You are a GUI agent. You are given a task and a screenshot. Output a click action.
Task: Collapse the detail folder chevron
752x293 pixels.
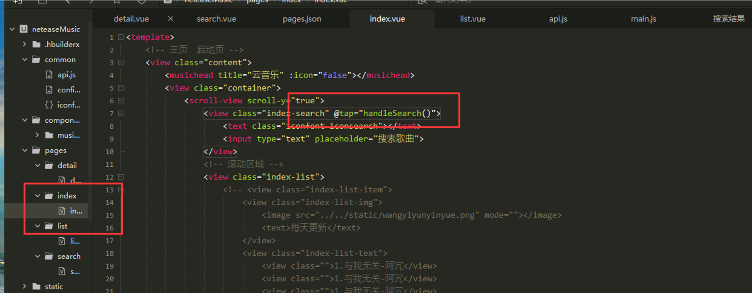[38, 165]
